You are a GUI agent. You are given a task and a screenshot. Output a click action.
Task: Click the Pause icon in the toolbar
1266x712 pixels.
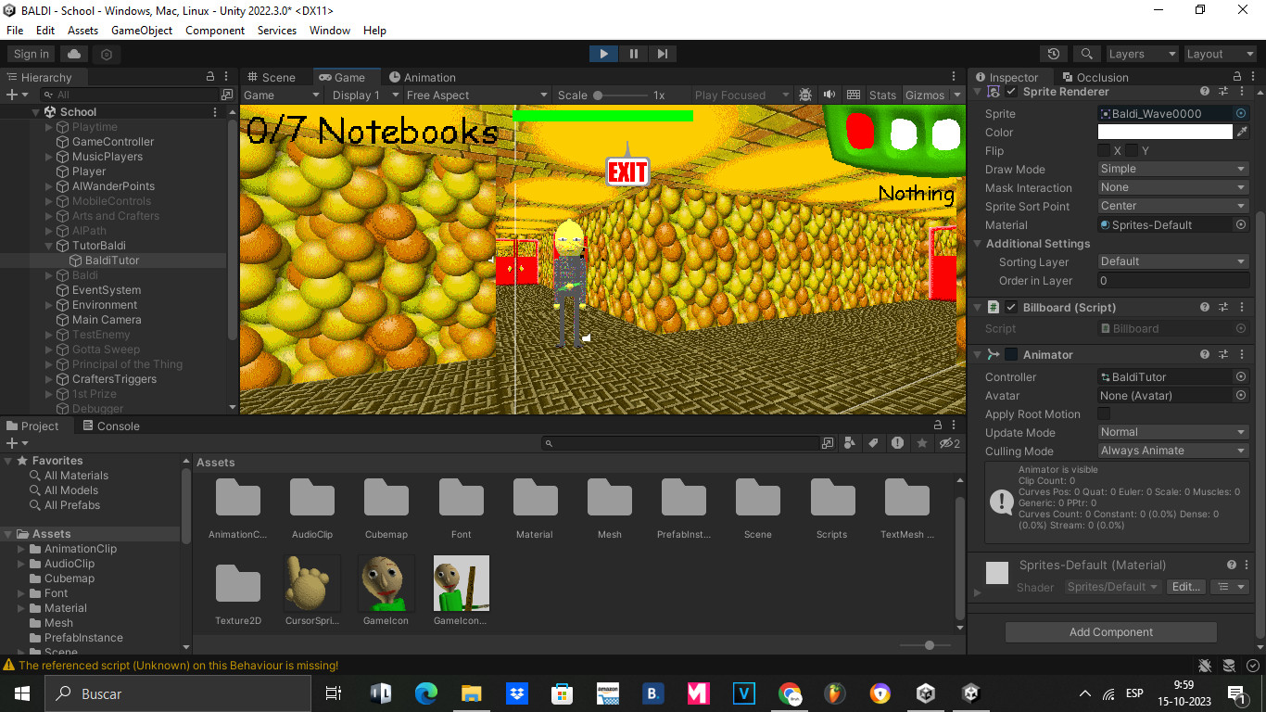click(x=633, y=54)
